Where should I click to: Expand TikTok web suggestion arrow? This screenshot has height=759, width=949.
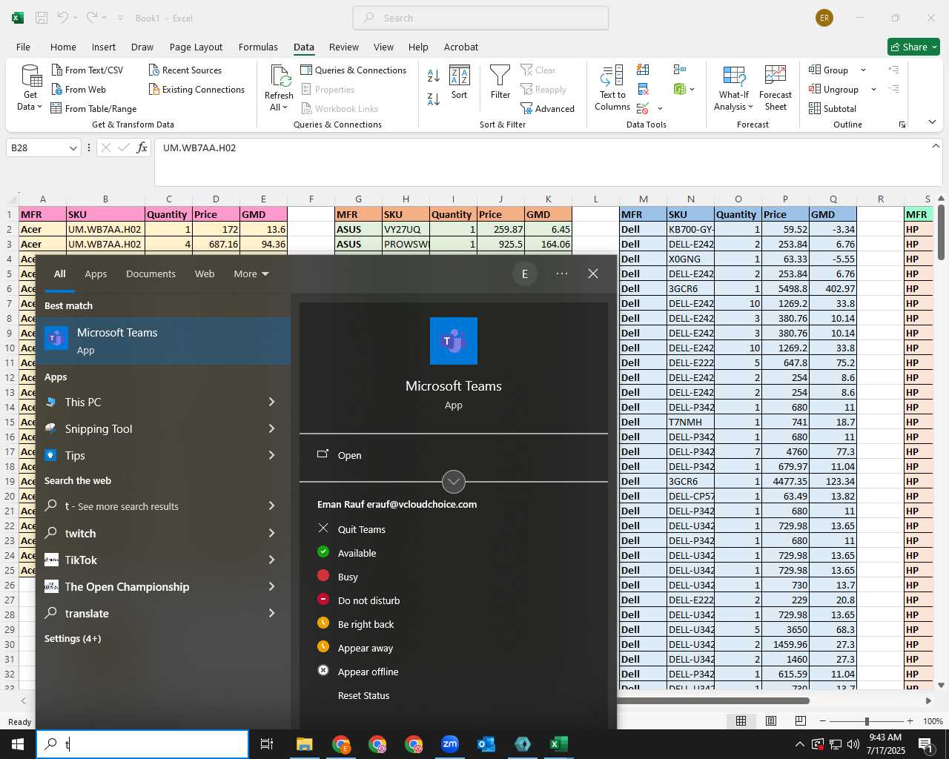click(x=271, y=560)
